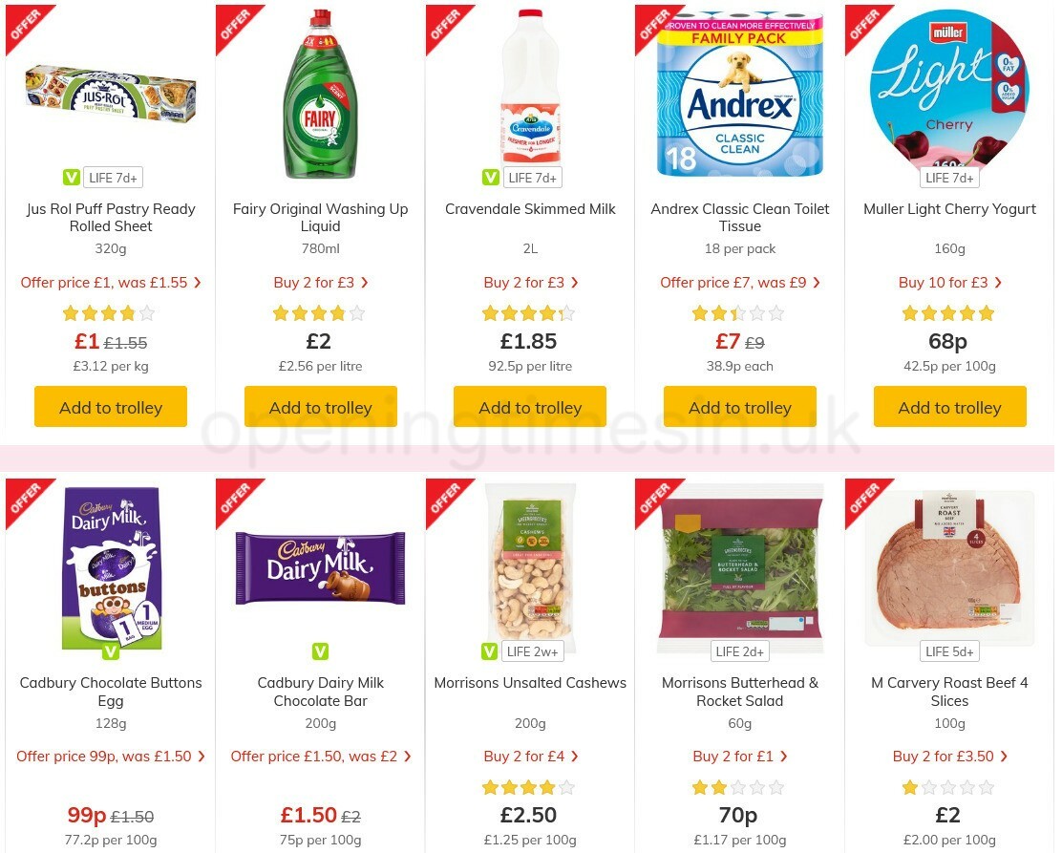
Task: Add Cravendale Skimmed Milk to trolley
Action: pos(530,406)
